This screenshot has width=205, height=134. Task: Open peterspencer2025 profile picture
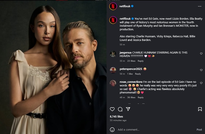pos(113,70)
